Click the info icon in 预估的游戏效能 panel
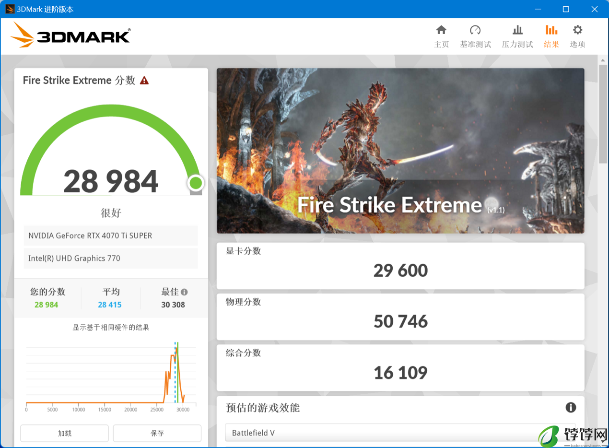This screenshot has width=609, height=448. 571,407
